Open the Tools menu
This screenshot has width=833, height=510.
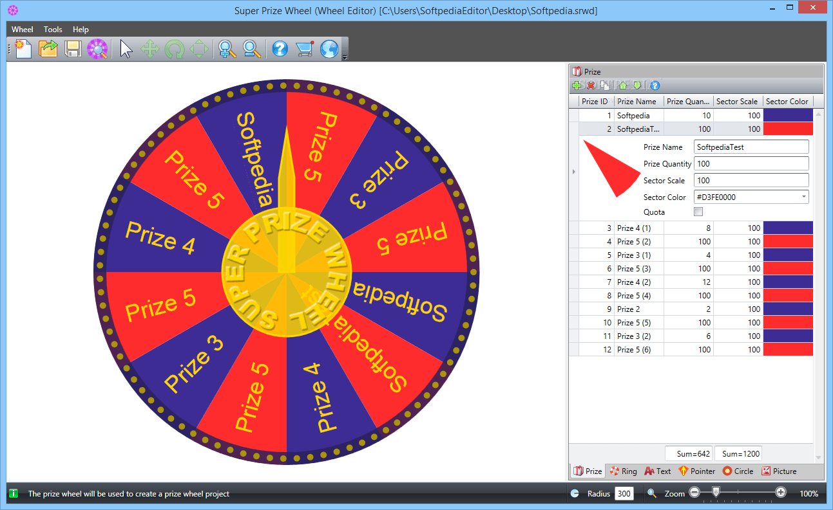coord(52,29)
